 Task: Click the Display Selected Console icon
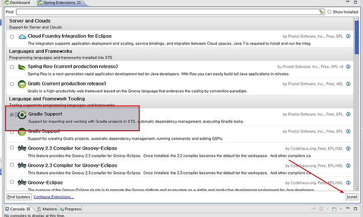321,209
